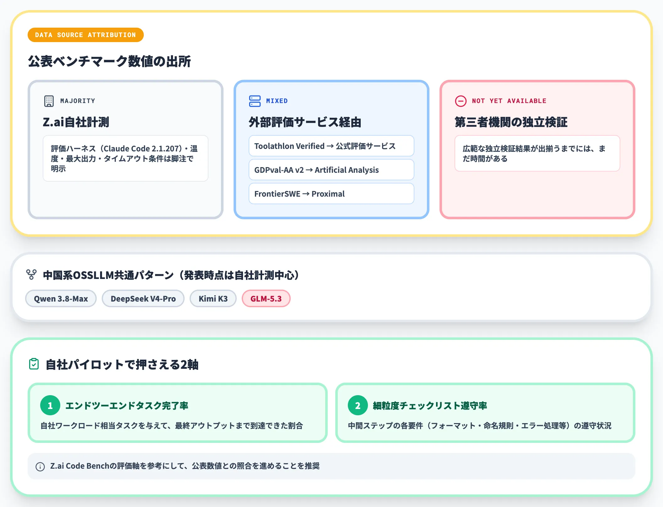
Task: Click the Z.ai Code Benchの評価軸 recommendation note
Action: pyautogui.click(x=331, y=466)
